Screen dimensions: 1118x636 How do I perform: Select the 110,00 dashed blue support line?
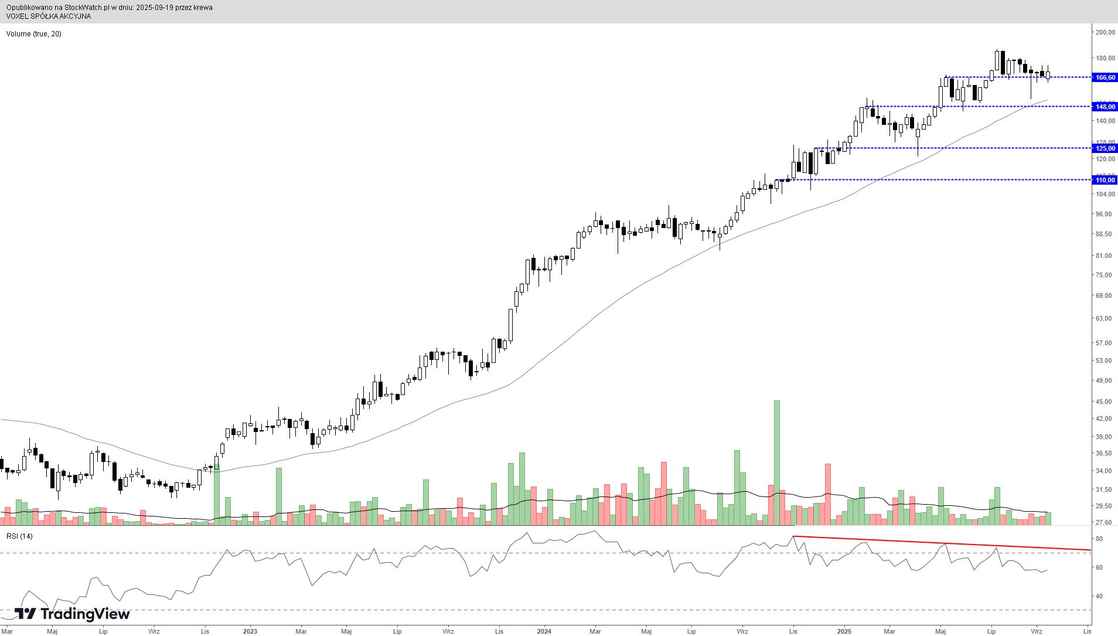[x=938, y=180]
